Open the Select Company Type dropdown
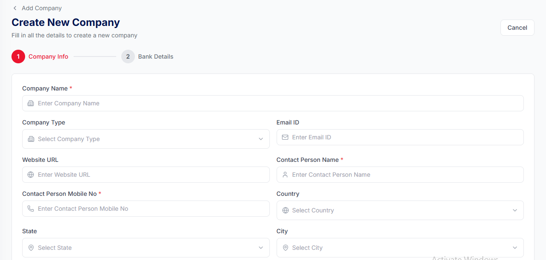This screenshot has height=260, width=546. (146, 139)
